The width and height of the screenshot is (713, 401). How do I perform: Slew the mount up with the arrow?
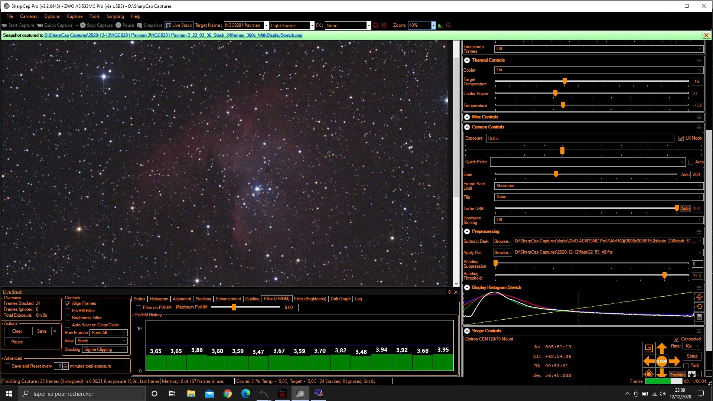tap(662, 348)
